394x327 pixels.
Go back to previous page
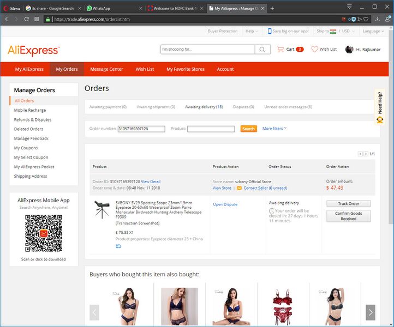[7, 19]
